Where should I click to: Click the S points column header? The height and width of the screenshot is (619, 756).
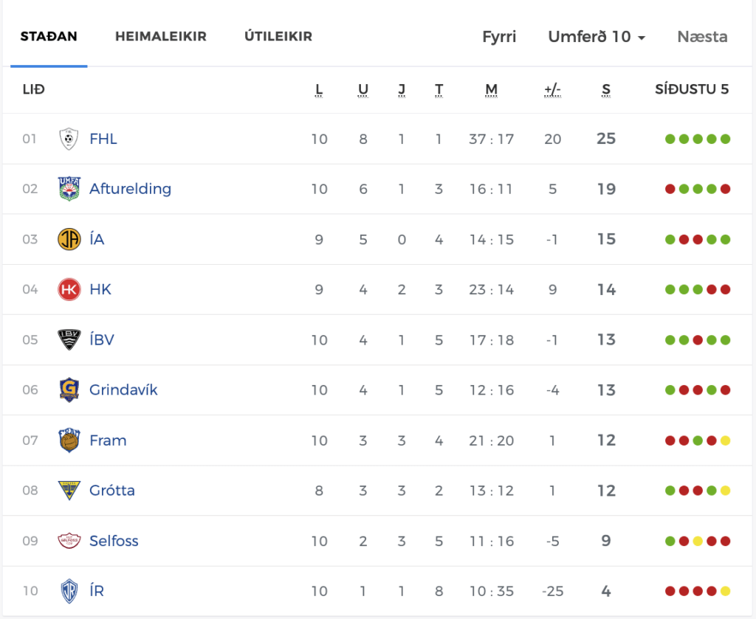pos(606,90)
